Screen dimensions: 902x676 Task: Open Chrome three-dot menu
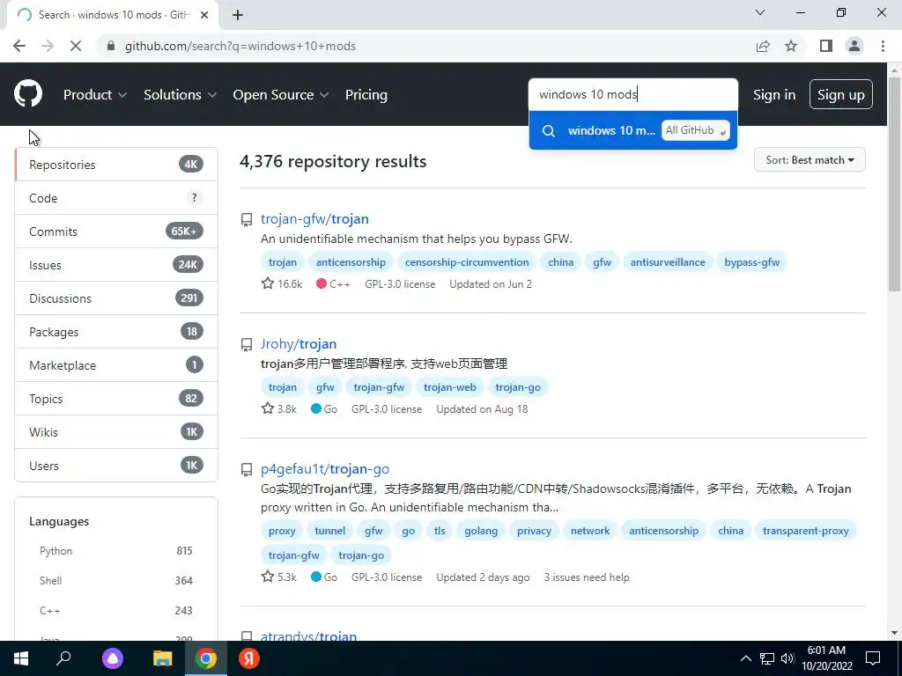click(883, 46)
